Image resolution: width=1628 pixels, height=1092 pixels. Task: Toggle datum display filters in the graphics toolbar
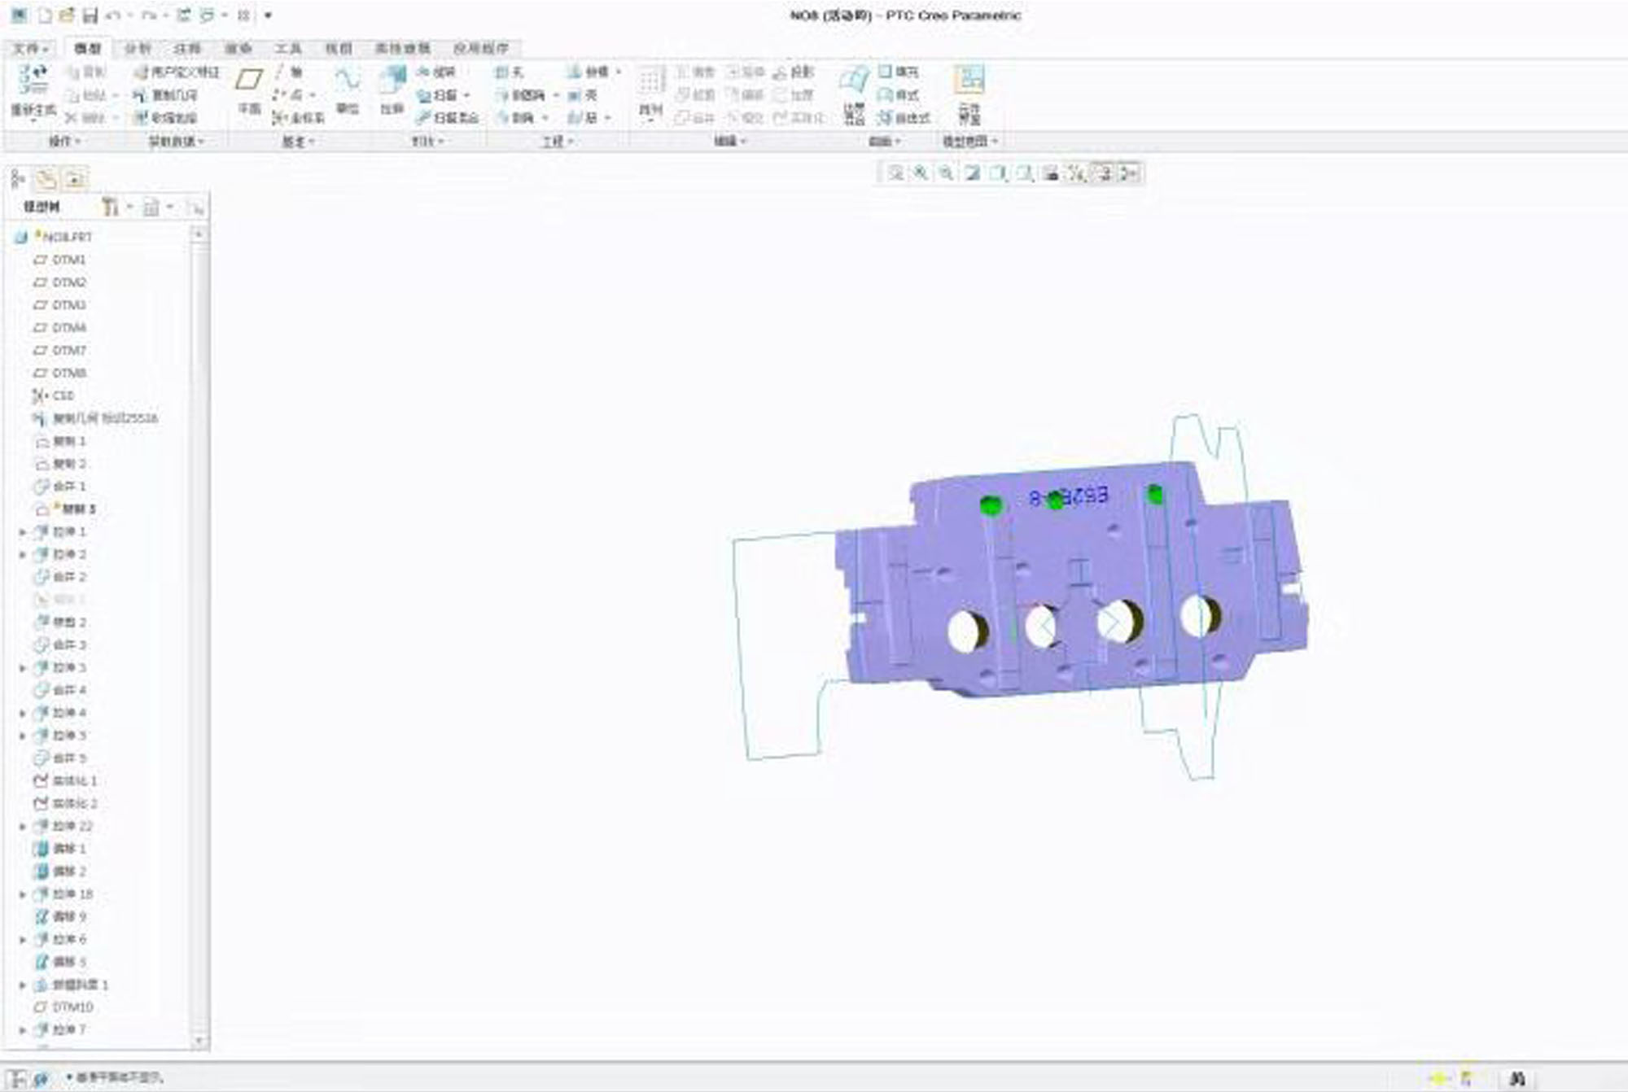[x=1077, y=173]
